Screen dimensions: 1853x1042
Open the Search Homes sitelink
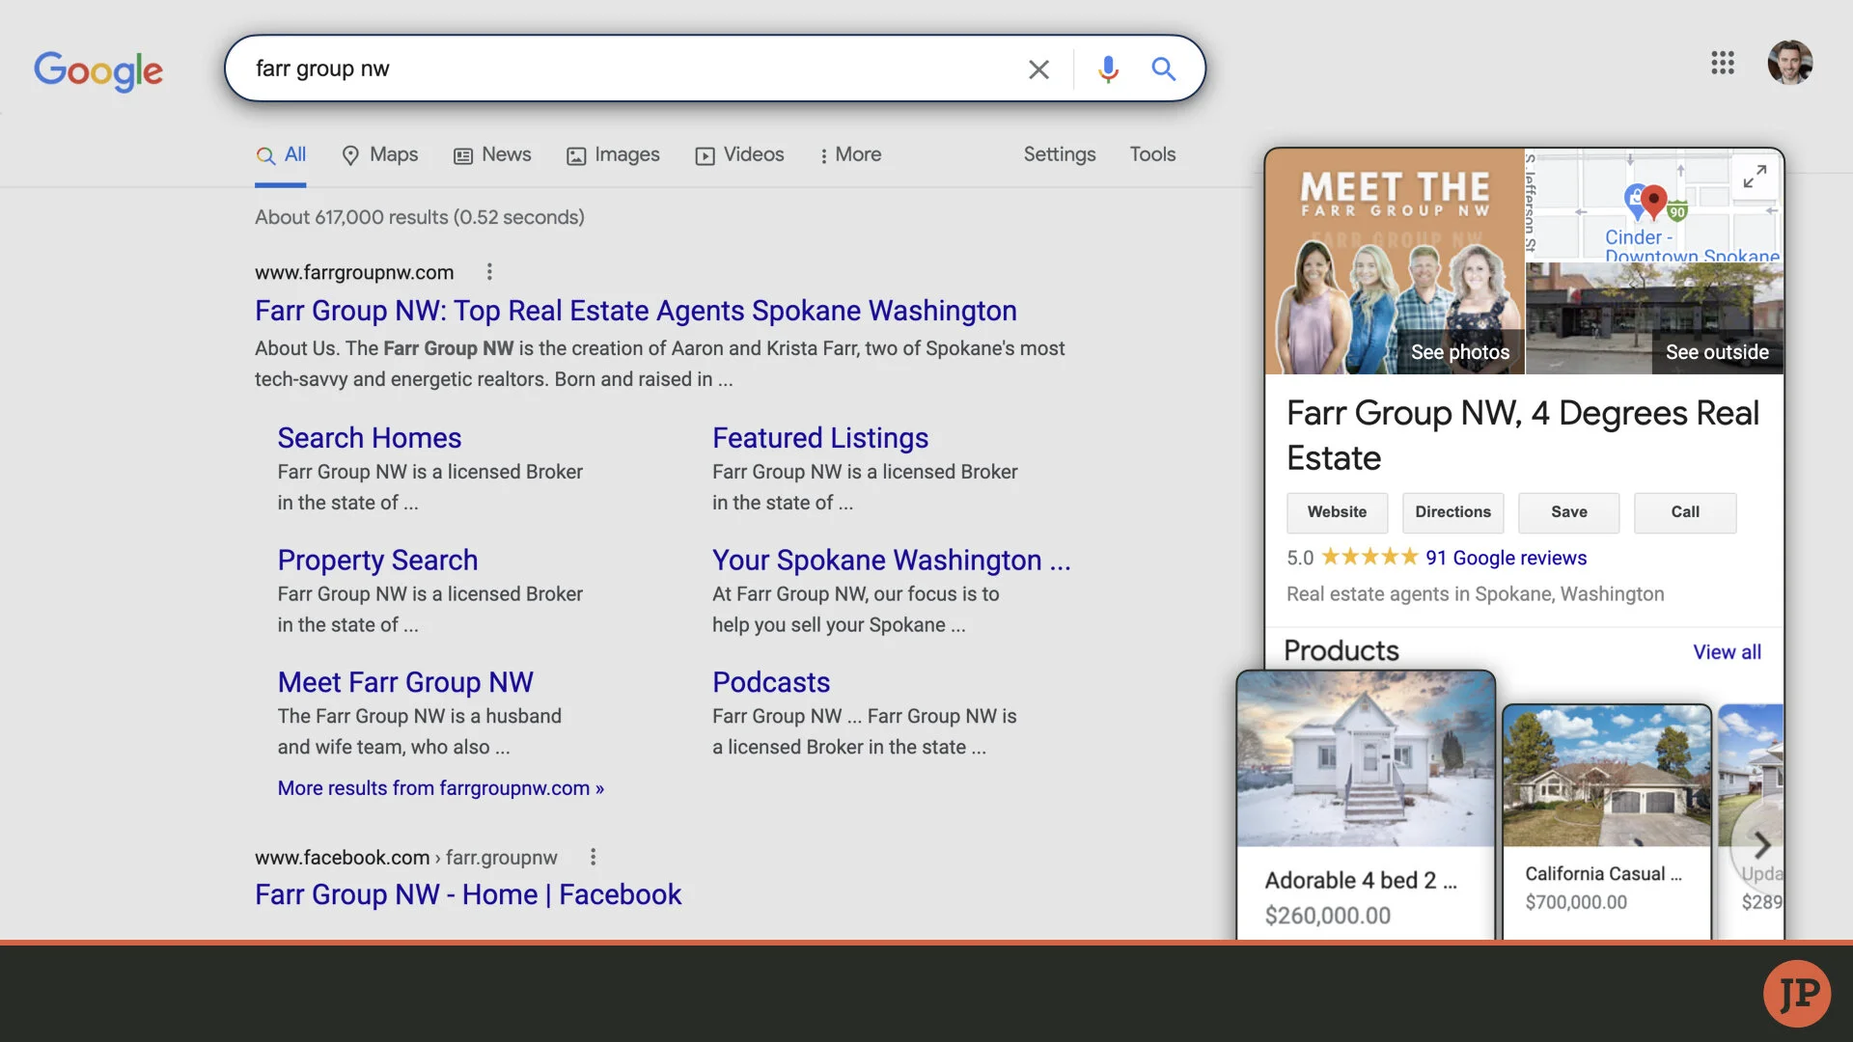(370, 438)
